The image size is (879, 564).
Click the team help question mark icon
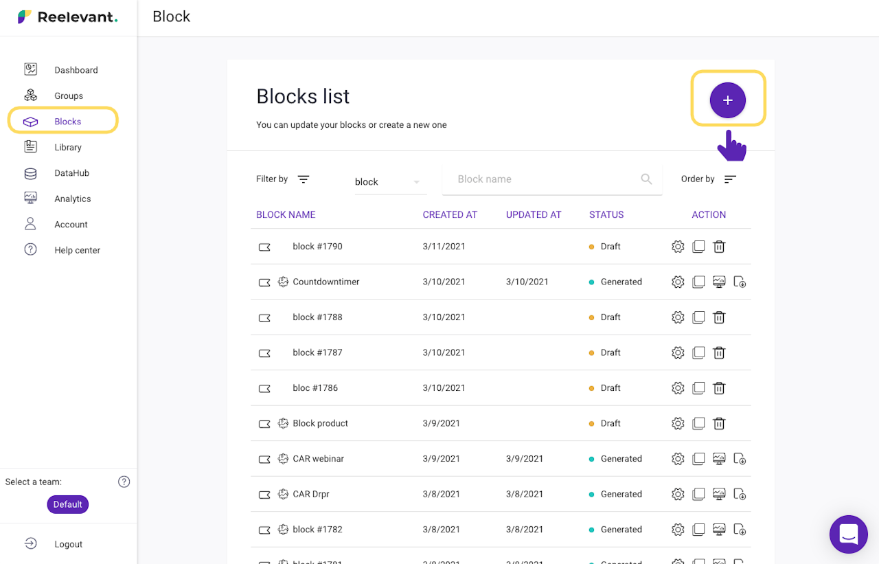[x=124, y=482]
